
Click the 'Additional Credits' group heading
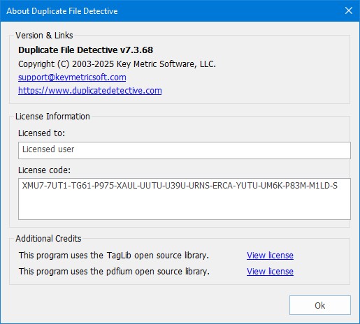[x=48, y=238]
